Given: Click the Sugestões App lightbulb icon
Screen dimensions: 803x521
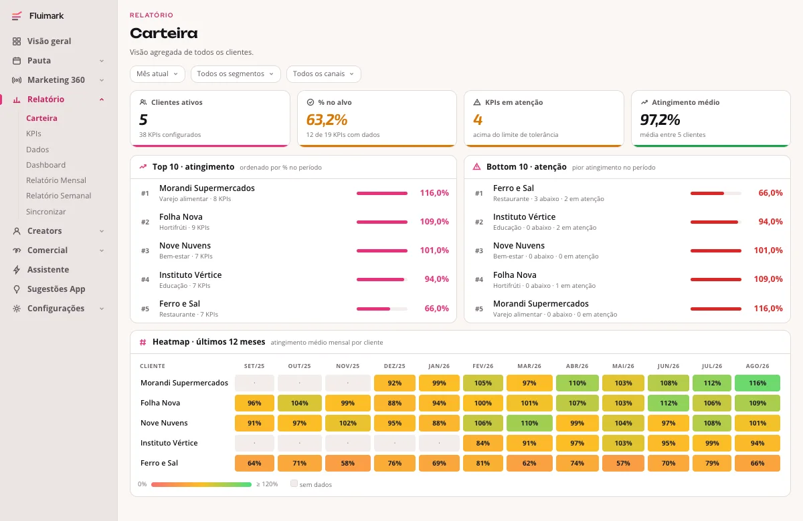Looking at the screenshot, I should [17, 289].
